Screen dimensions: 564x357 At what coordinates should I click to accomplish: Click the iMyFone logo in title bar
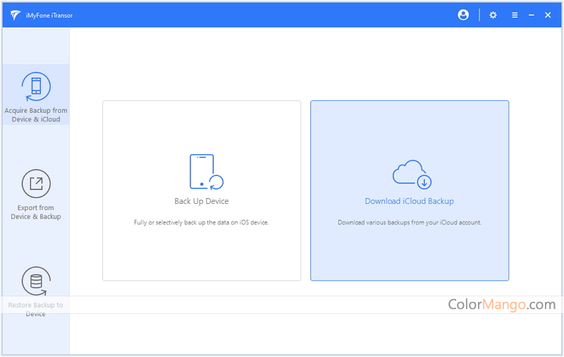15,15
